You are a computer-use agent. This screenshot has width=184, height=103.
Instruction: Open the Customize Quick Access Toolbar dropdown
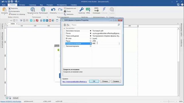pos(19,1)
